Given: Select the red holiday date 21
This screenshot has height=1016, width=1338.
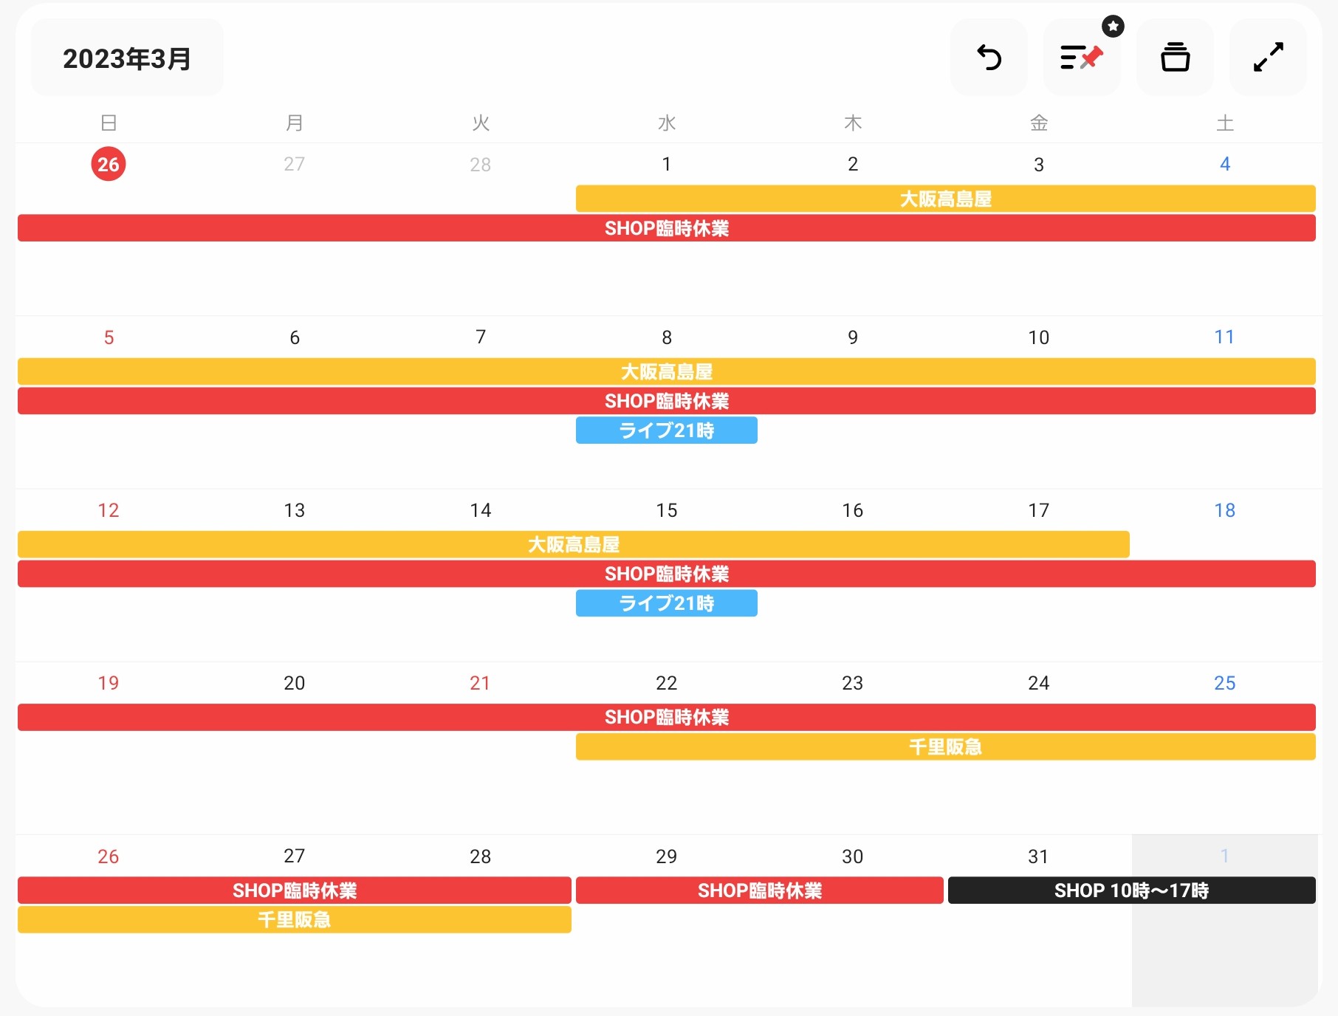Looking at the screenshot, I should coord(481,683).
